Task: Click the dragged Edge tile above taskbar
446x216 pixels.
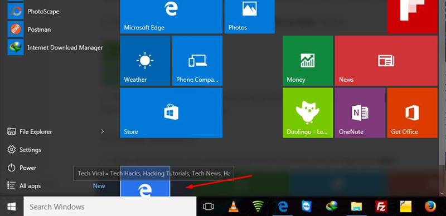Action: (x=145, y=181)
